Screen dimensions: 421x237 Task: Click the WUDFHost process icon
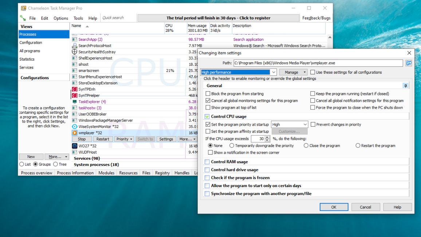point(75,152)
